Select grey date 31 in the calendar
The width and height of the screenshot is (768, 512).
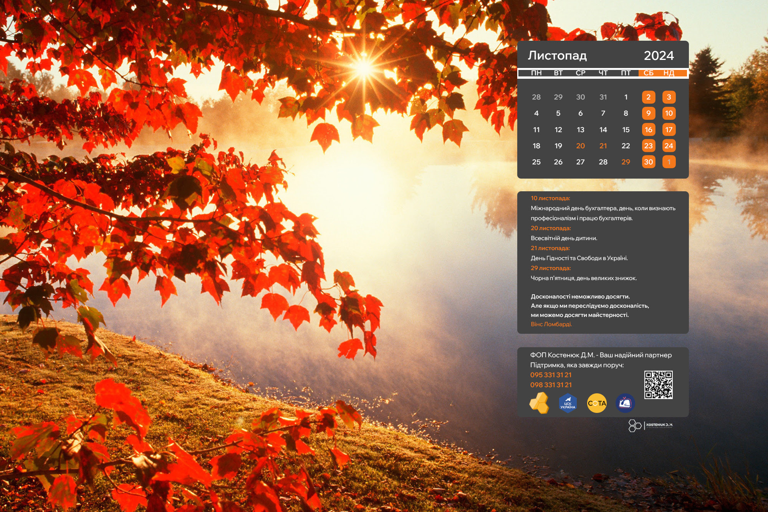pos(603,97)
